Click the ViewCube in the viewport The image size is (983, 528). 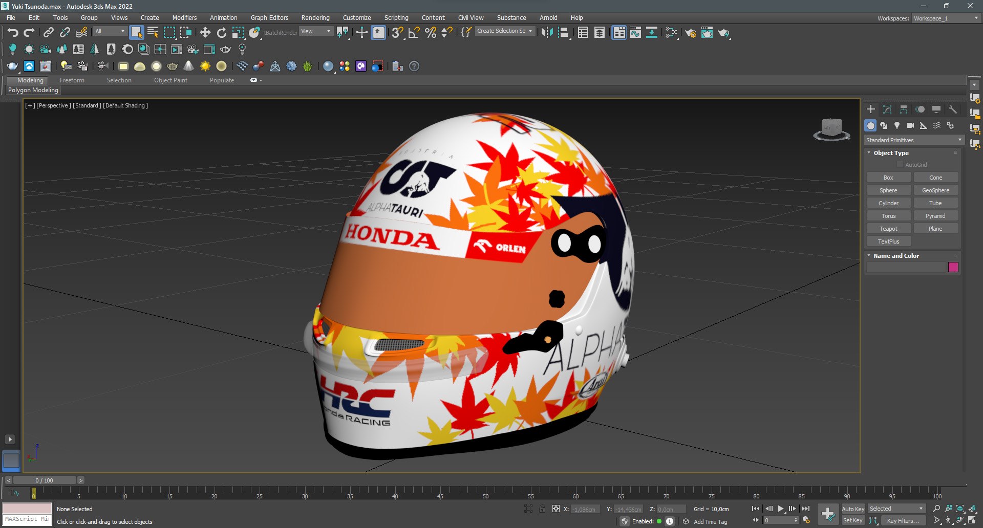pyautogui.click(x=832, y=129)
